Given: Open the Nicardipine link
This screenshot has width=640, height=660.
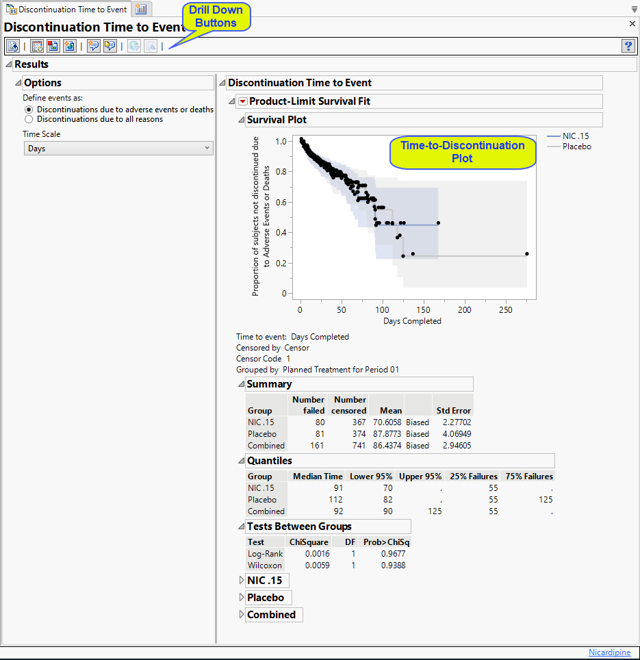Looking at the screenshot, I should 609,652.
